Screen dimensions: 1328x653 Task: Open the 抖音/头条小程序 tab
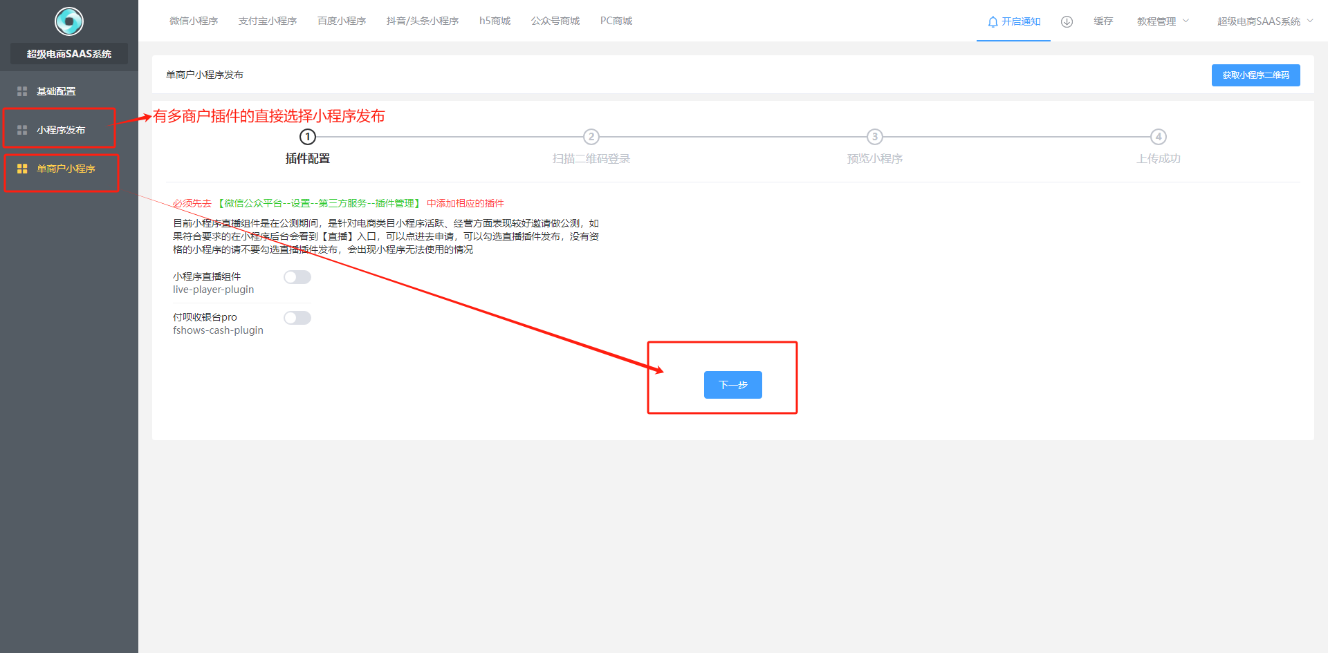point(423,21)
